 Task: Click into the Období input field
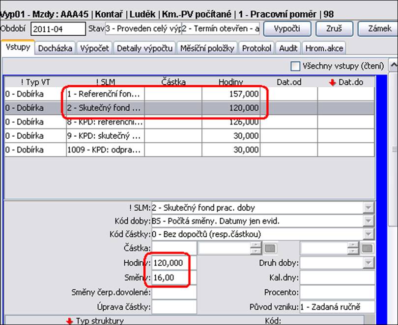(57, 29)
